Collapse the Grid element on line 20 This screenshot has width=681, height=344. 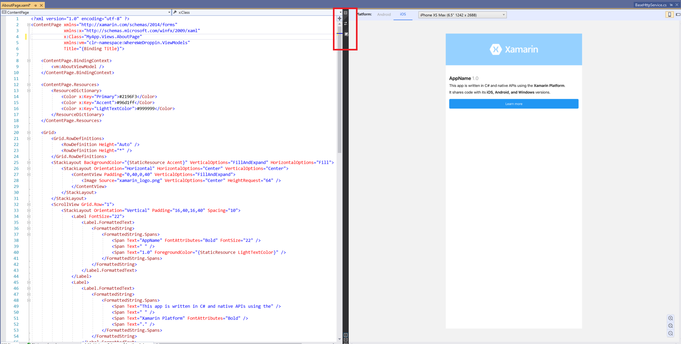click(29, 132)
